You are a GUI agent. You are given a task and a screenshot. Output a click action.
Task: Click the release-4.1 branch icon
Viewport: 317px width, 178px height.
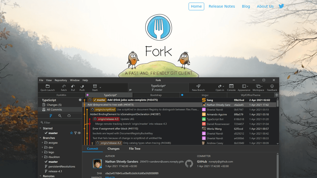[46, 171]
